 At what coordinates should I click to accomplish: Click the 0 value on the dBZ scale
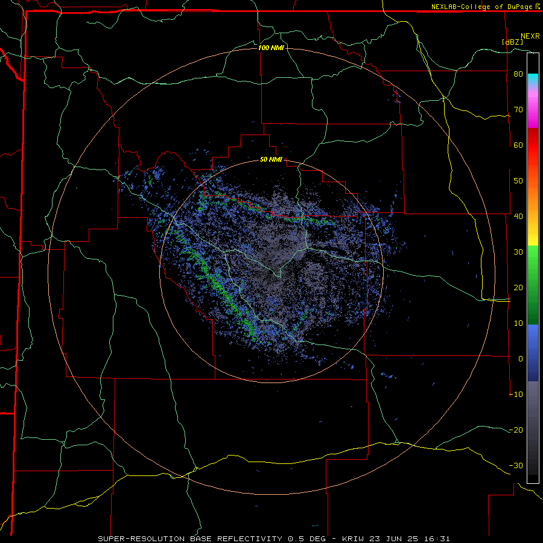coord(521,359)
